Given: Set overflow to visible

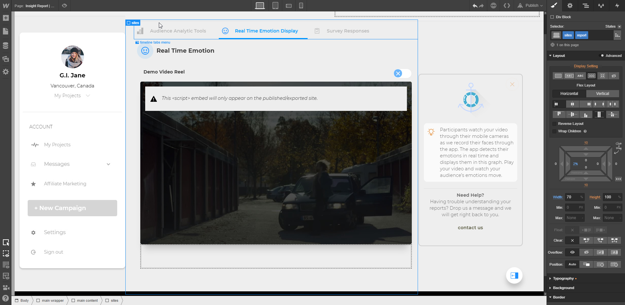Looking at the screenshot, I should click(x=572, y=252).
